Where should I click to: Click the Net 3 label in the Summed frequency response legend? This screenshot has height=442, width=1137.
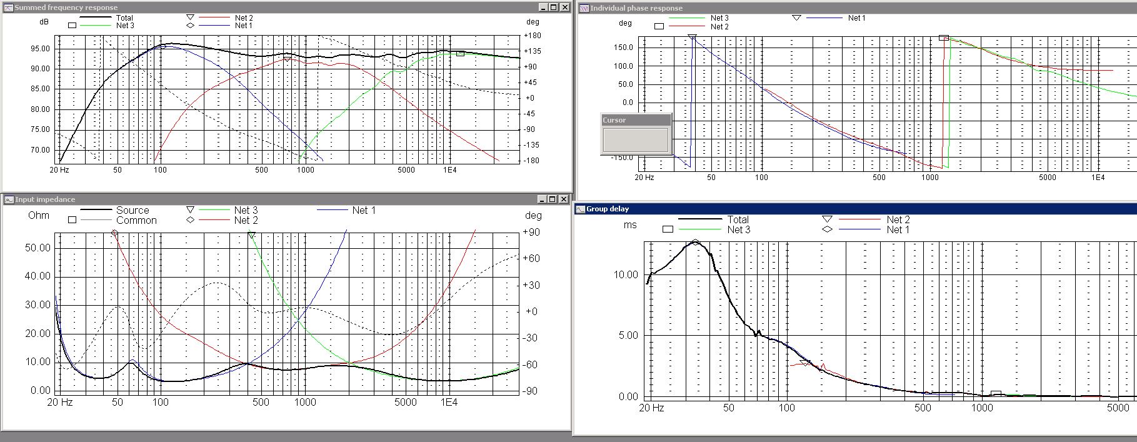click(x=125, y=26)
